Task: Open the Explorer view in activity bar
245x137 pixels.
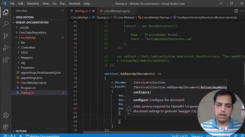Action: [x=6, y=12]
